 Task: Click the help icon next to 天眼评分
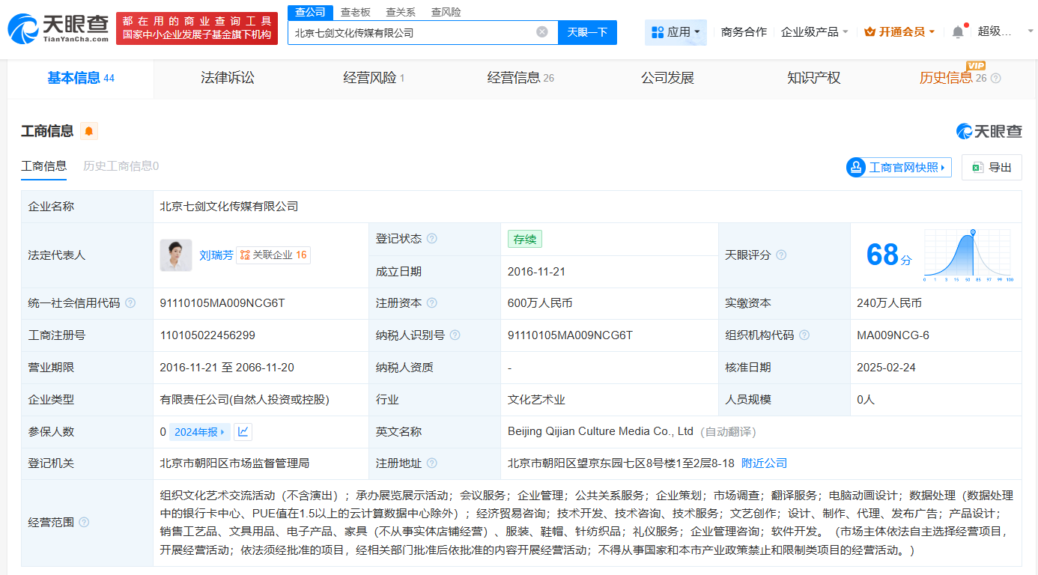[x=781, y=255]
